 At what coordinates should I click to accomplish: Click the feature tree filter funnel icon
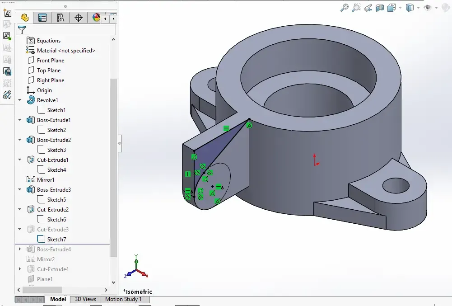click(x=22, y=29)
